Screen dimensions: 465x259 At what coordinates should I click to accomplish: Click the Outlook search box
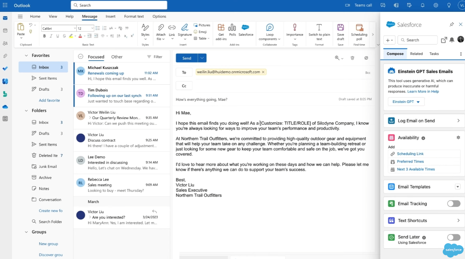119,5
